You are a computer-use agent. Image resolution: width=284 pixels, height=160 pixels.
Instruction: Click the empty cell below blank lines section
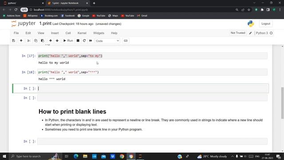pyautogui.click(x=152, y=141)
